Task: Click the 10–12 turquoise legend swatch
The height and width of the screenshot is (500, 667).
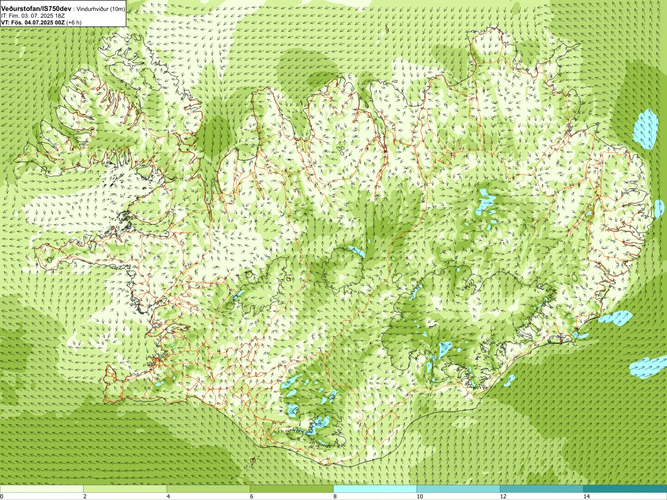Action: coord(459,489)
